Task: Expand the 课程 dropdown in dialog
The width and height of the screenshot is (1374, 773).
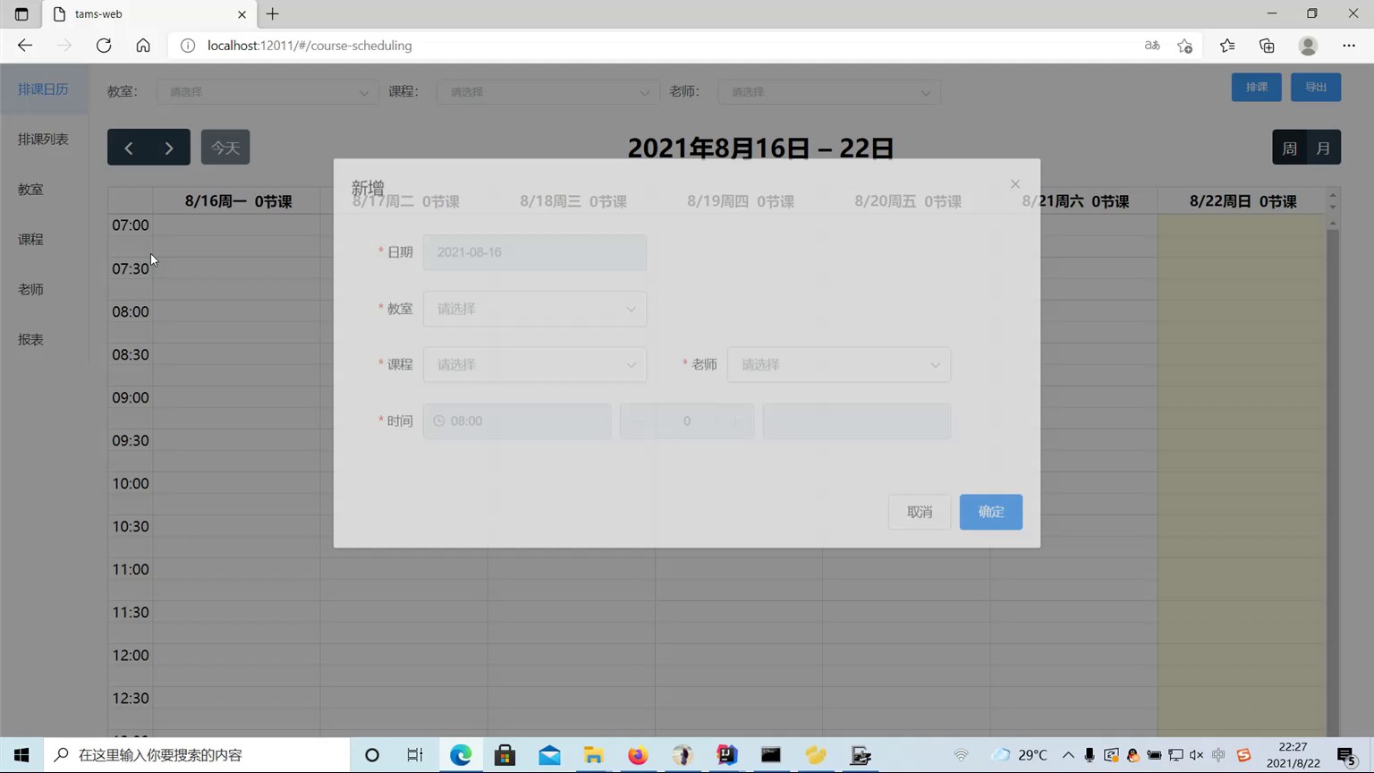Action: (535, 365)
